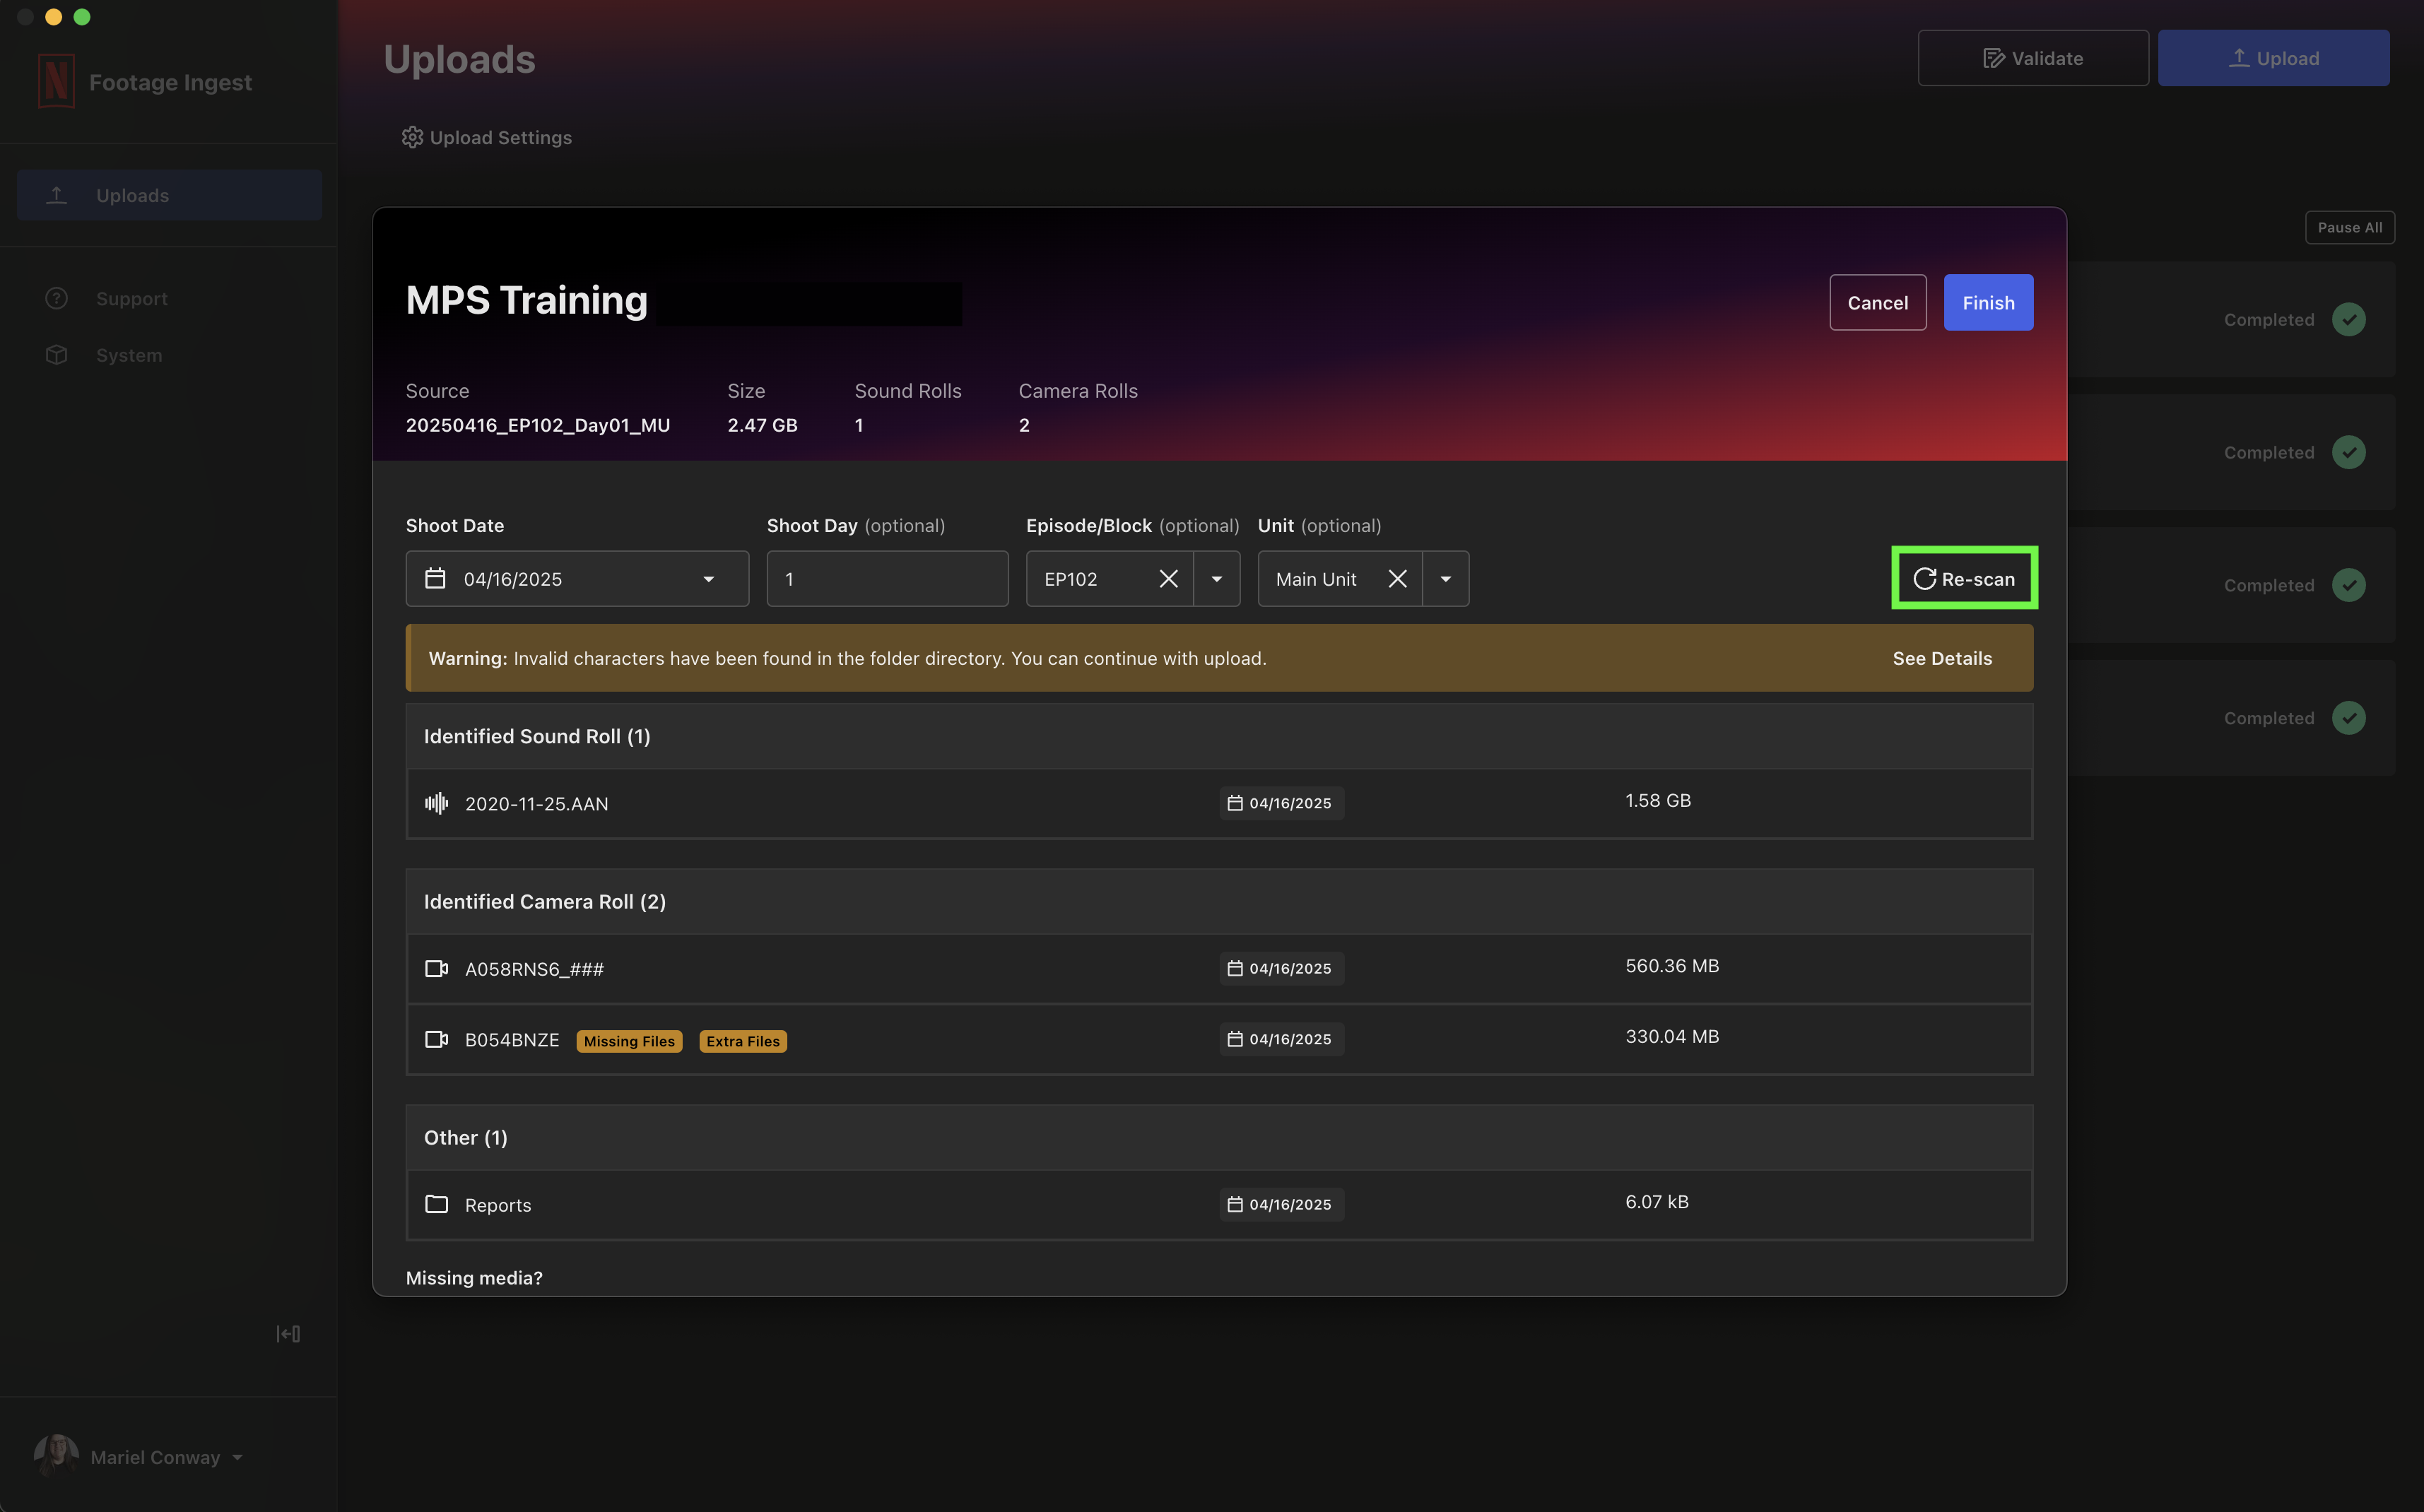Click the Extra Files badge
The width and height of the screenshot is (2424, 1512).
pyautogui.click(x=743, y=1041)
